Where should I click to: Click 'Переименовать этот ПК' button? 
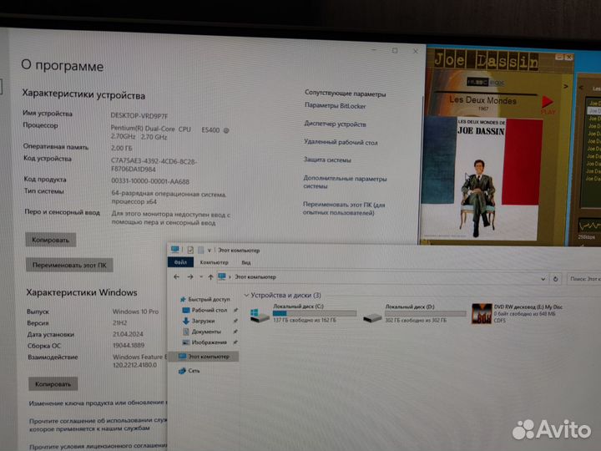[69, 265]
